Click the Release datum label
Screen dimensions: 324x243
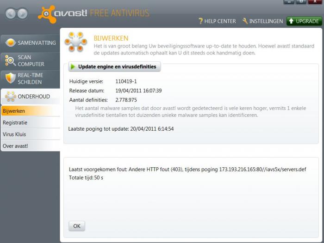click(x=87, y=91)
